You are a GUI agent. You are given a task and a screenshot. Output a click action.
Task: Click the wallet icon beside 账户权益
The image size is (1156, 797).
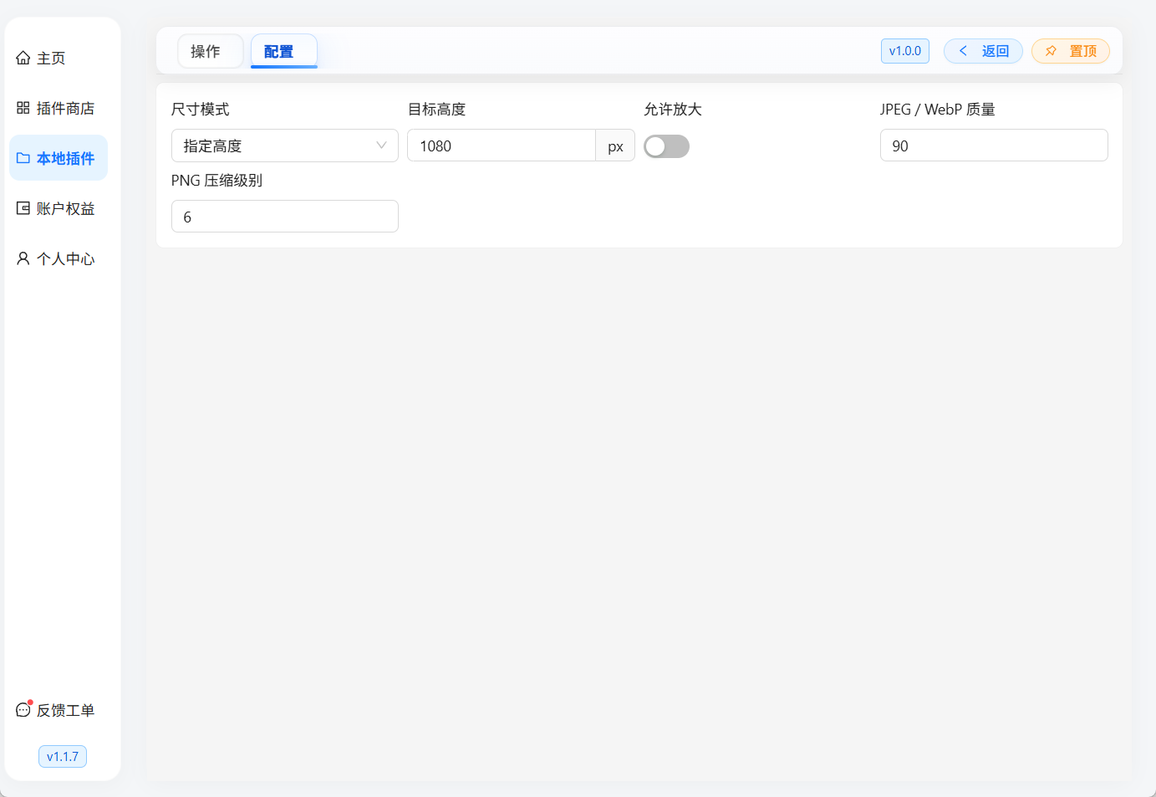[23, 208]
